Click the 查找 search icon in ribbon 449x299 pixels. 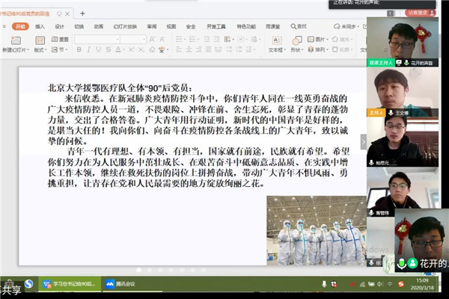[x=299, y=26]
